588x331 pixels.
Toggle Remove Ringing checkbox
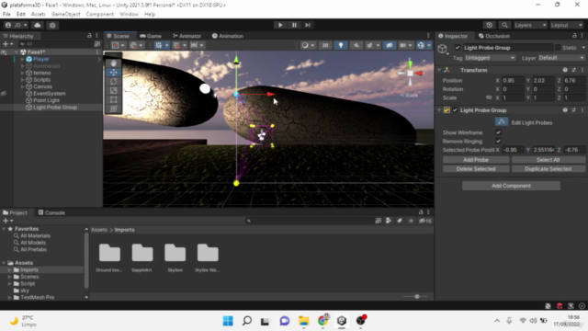click(x=498, y=141)
